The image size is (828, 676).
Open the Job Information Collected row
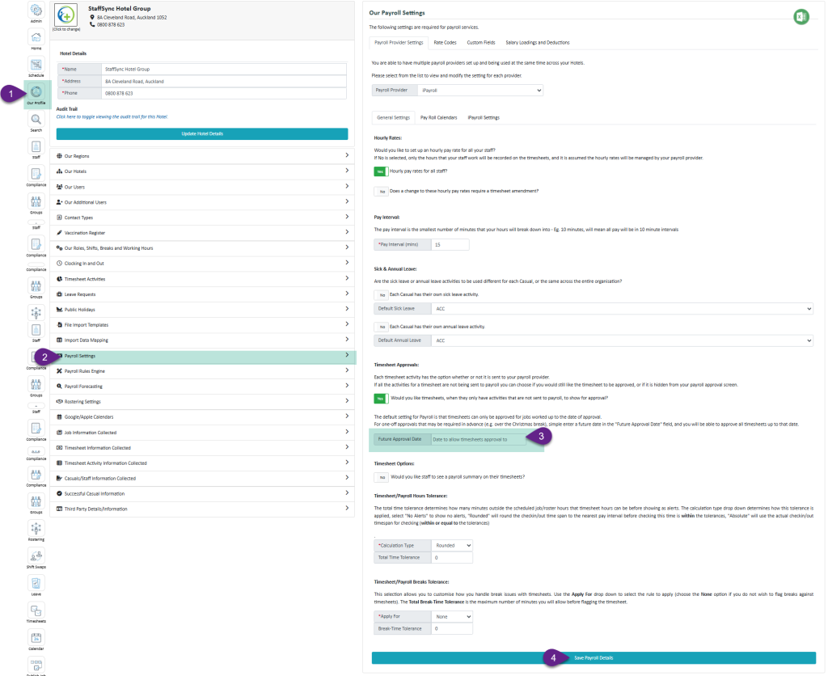point(203,432)
